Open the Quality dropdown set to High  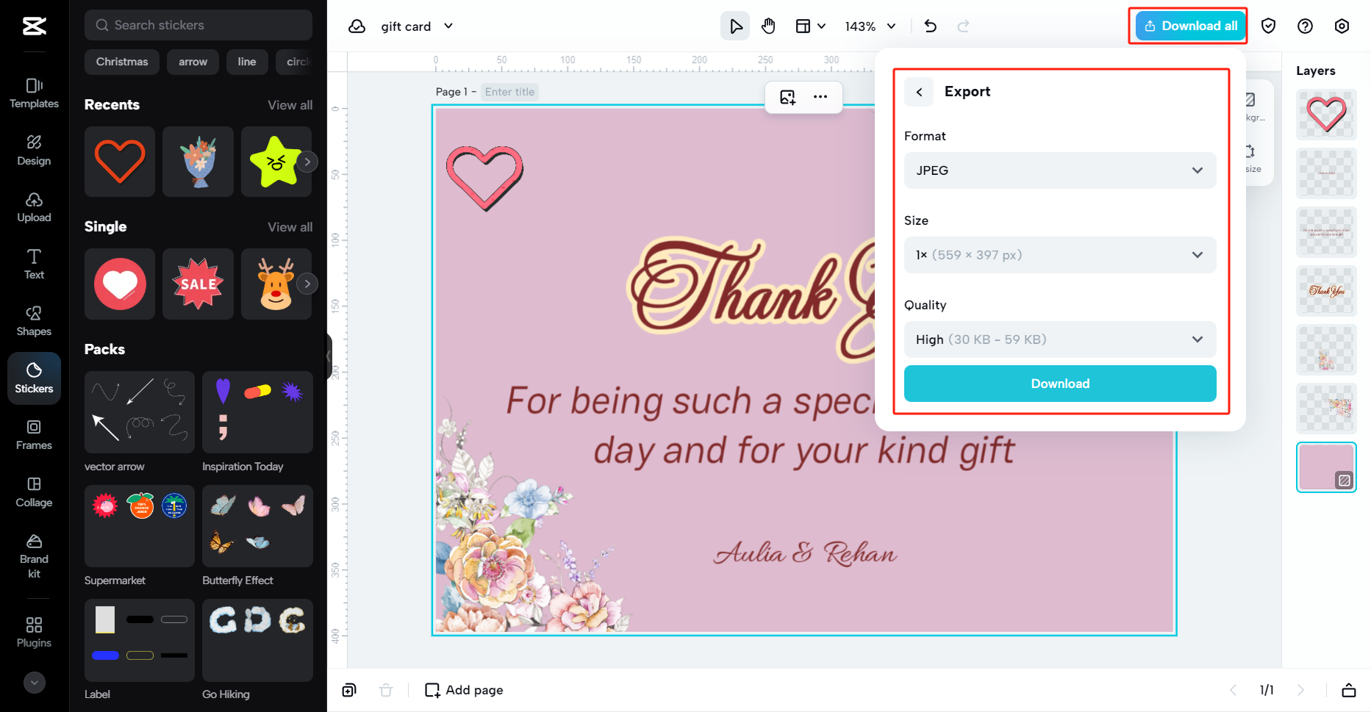[x=1059, y=339]
